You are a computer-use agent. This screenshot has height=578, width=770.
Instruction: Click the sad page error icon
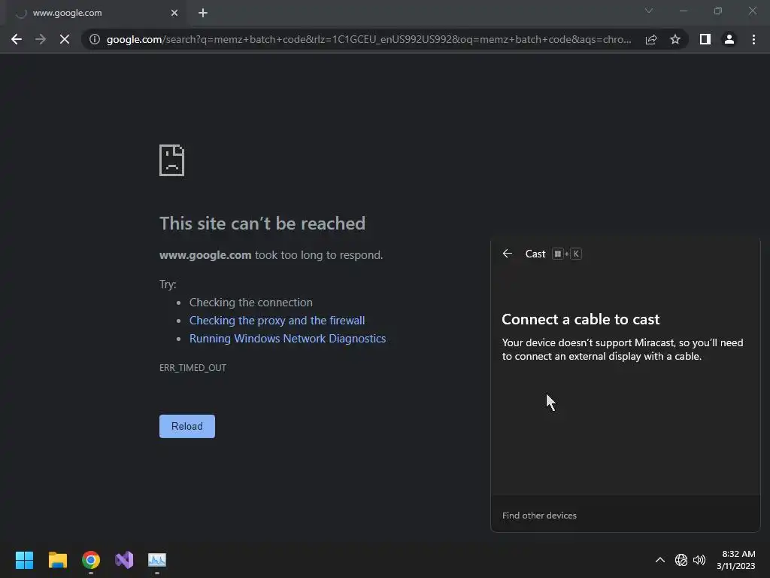[x=172, y=160]
